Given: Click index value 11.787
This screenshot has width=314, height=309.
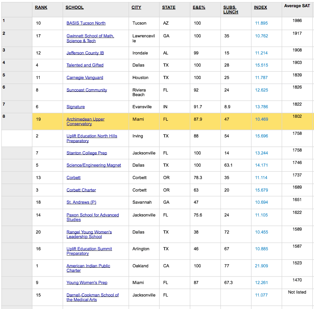Looking at the screenshot, I should (x=261, y=77).
